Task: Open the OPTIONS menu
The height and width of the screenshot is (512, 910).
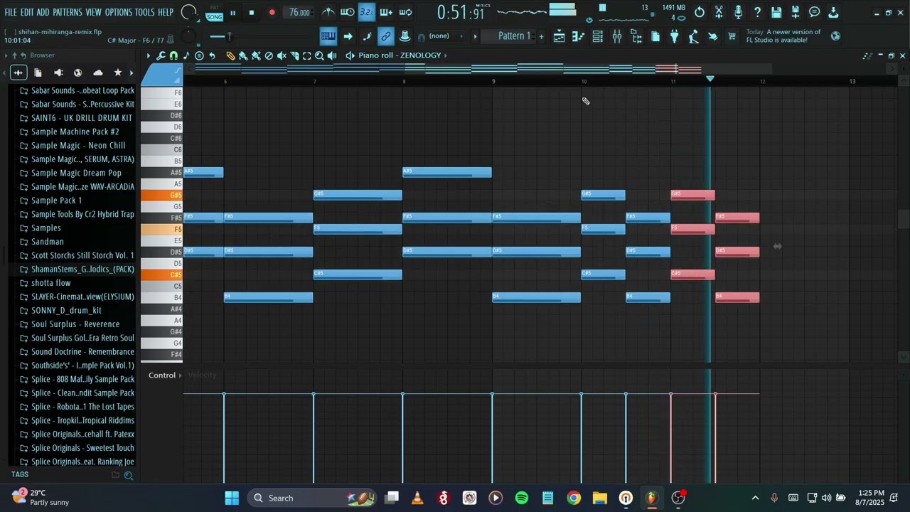Action: point(119,12)
